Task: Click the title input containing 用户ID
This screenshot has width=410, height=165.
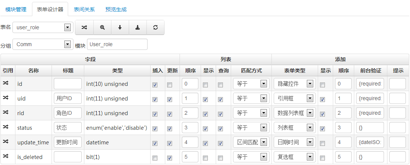Action: (68, 98)
